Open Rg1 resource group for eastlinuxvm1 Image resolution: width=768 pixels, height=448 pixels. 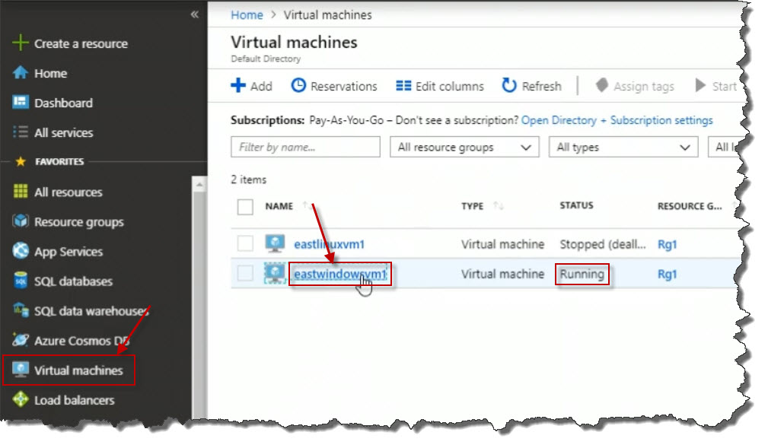(x=667, y=244)
